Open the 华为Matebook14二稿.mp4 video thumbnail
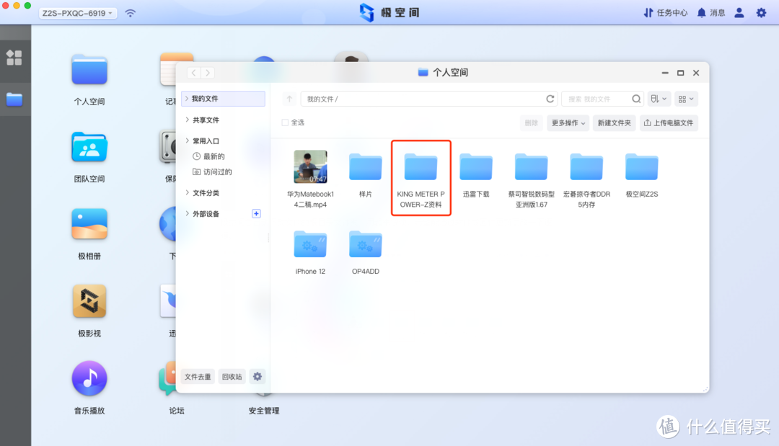 (310, 166)
